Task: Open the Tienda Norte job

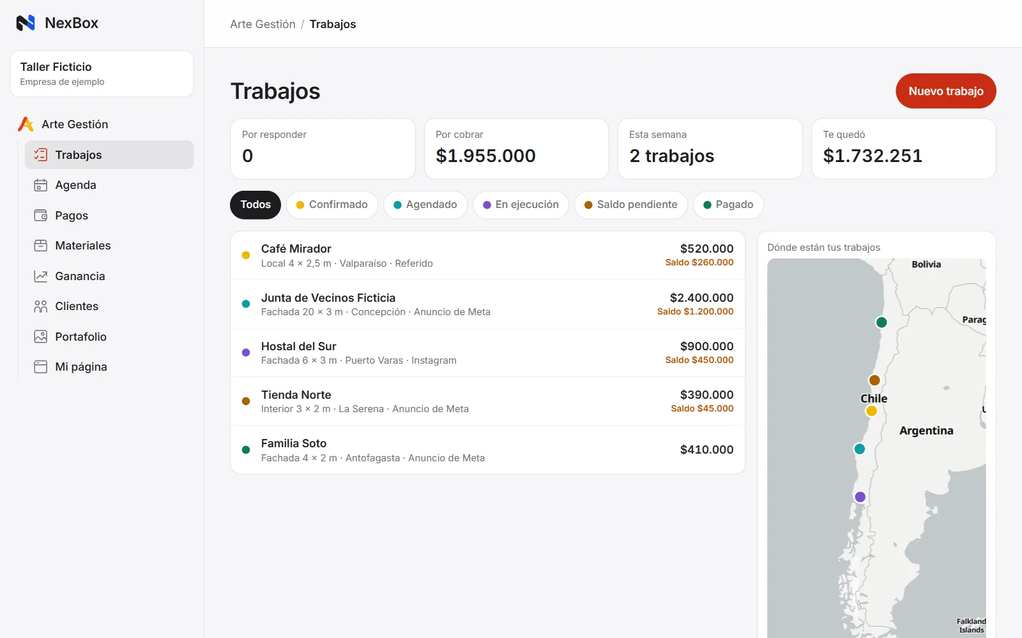Action: point(488,401)
